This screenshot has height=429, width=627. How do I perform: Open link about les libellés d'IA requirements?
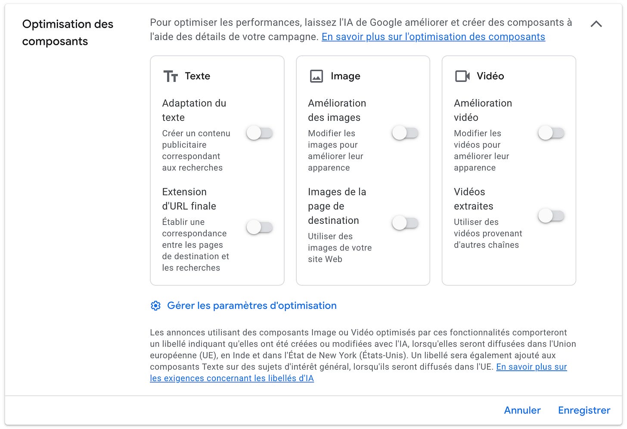coord(358,373)
